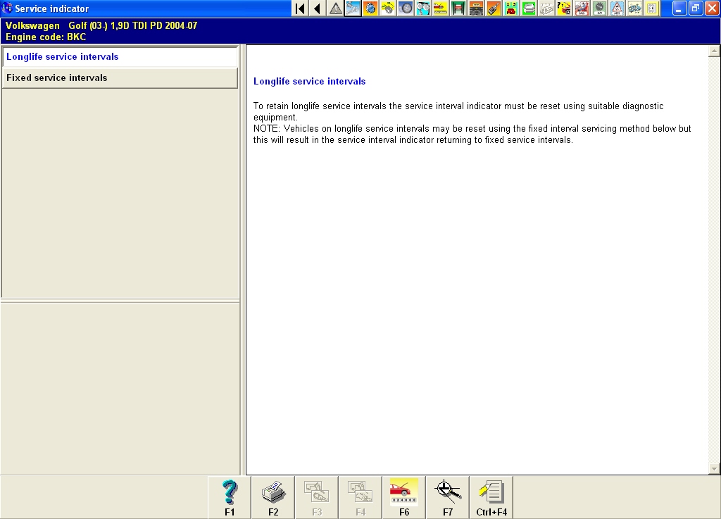This screenshot has height=519, width=721.
Task: Open the red car on yellow icon
Action: point(441,8)
